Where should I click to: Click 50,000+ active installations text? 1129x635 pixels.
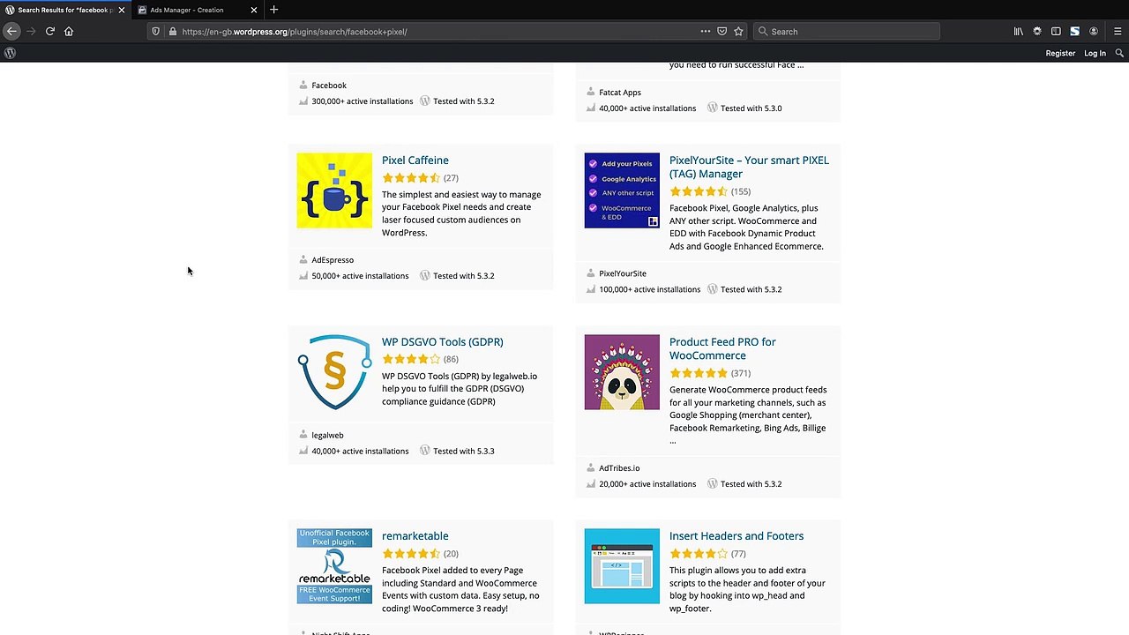pos(360,276)
